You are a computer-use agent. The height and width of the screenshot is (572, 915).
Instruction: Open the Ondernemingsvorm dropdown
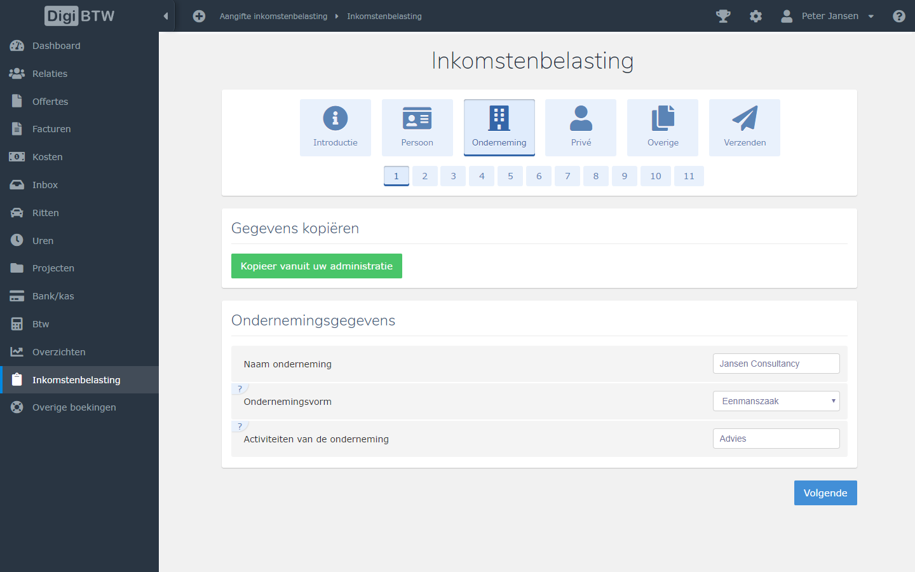pyautogui.click(x=776, y=401)
